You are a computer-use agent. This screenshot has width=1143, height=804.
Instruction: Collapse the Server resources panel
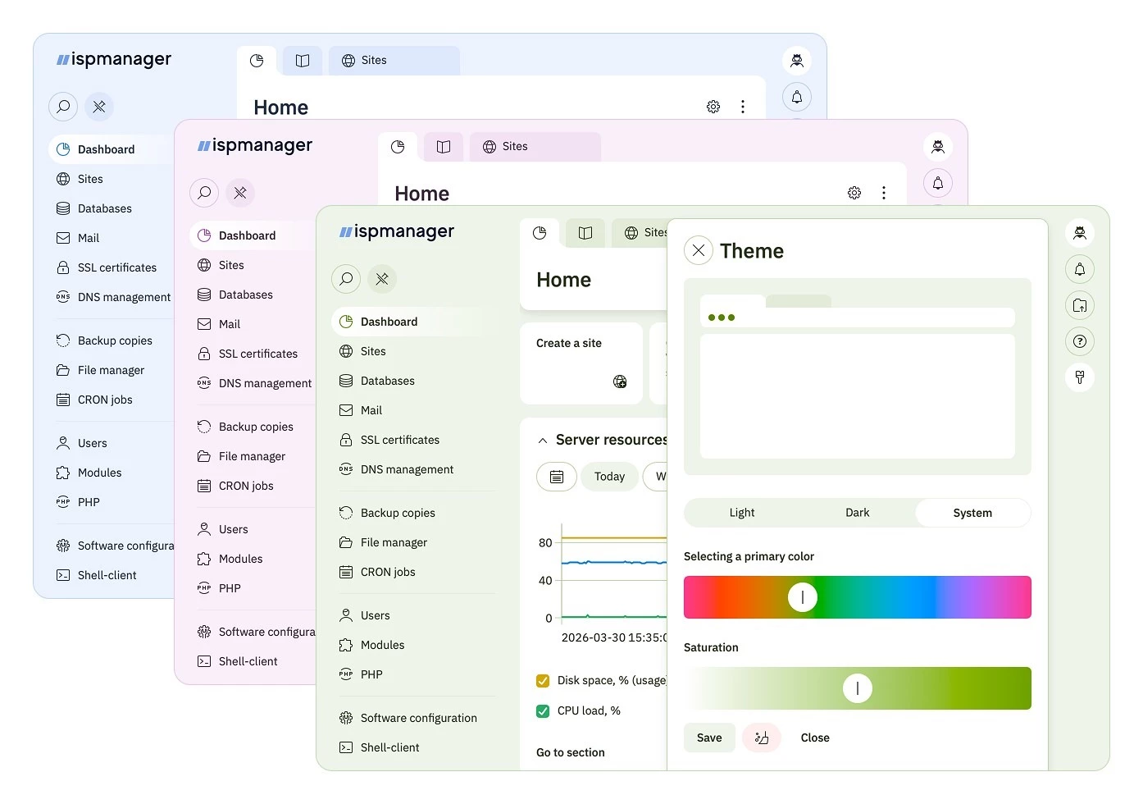tap(542, 440)
